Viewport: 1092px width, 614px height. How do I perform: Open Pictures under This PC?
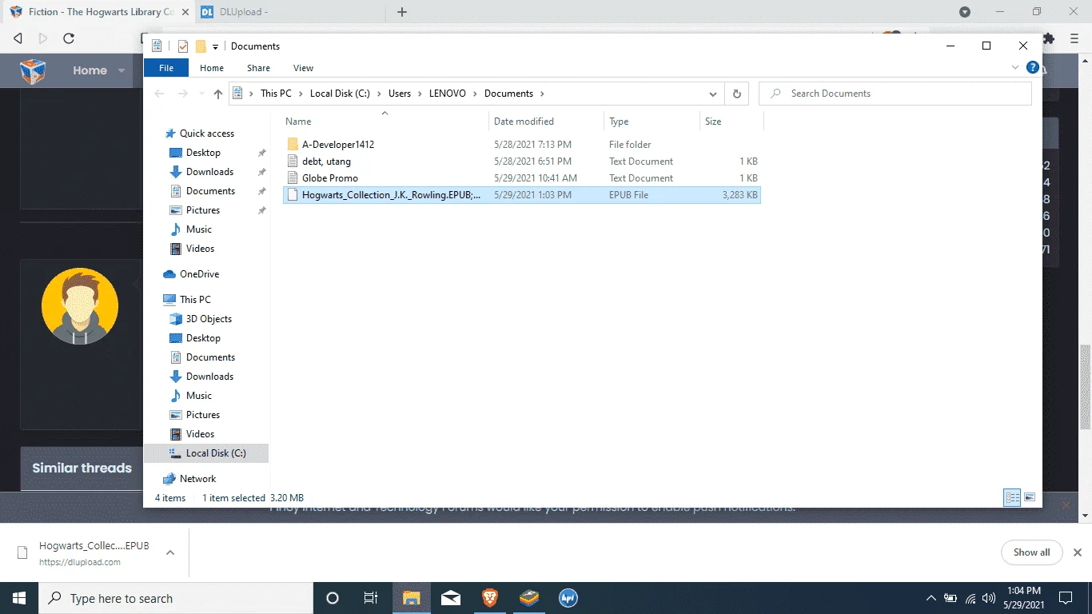[x=203, y=415]
